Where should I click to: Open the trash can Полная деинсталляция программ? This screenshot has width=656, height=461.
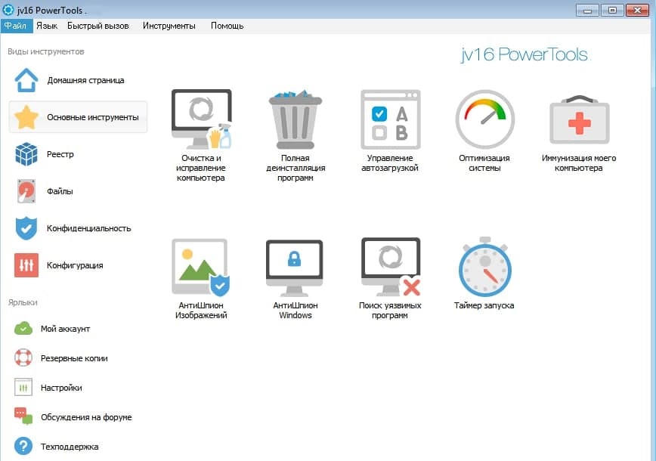(296, 119)
